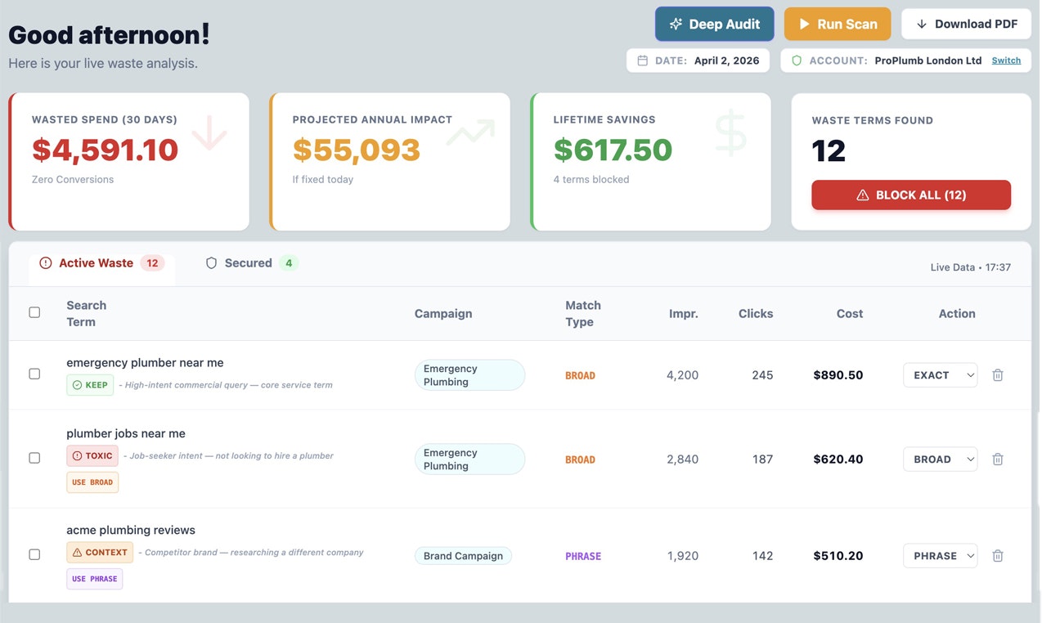Click the $4,591.10 wasted spend figure

pos(105,150)
